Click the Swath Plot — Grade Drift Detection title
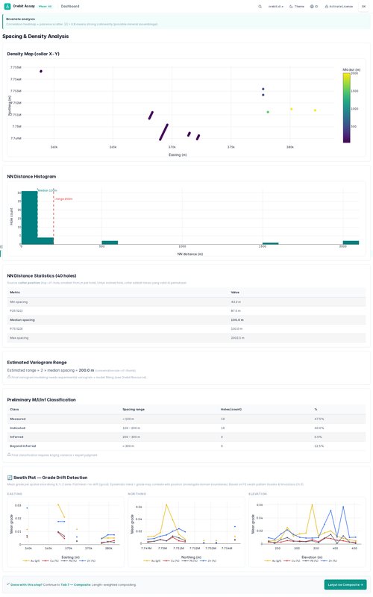The height and width of the screenshot is (597, 373). click(50, 478)
